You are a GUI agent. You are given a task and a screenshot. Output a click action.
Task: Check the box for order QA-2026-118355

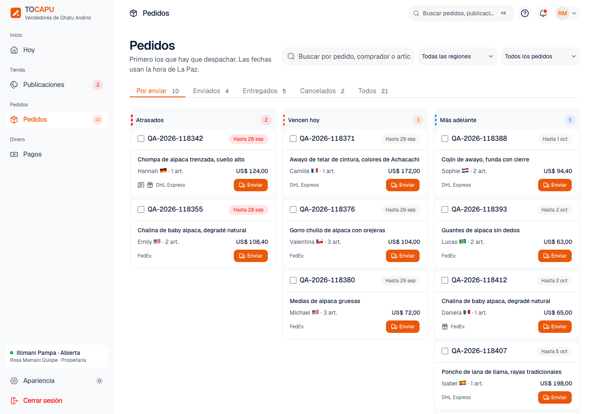point(141,209)
